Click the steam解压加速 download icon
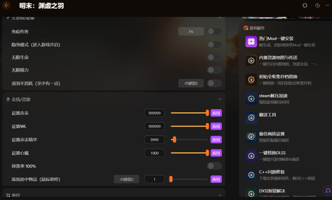Viewport: 332px width, 200px height. pyautogui.click(x=251, y=99)
